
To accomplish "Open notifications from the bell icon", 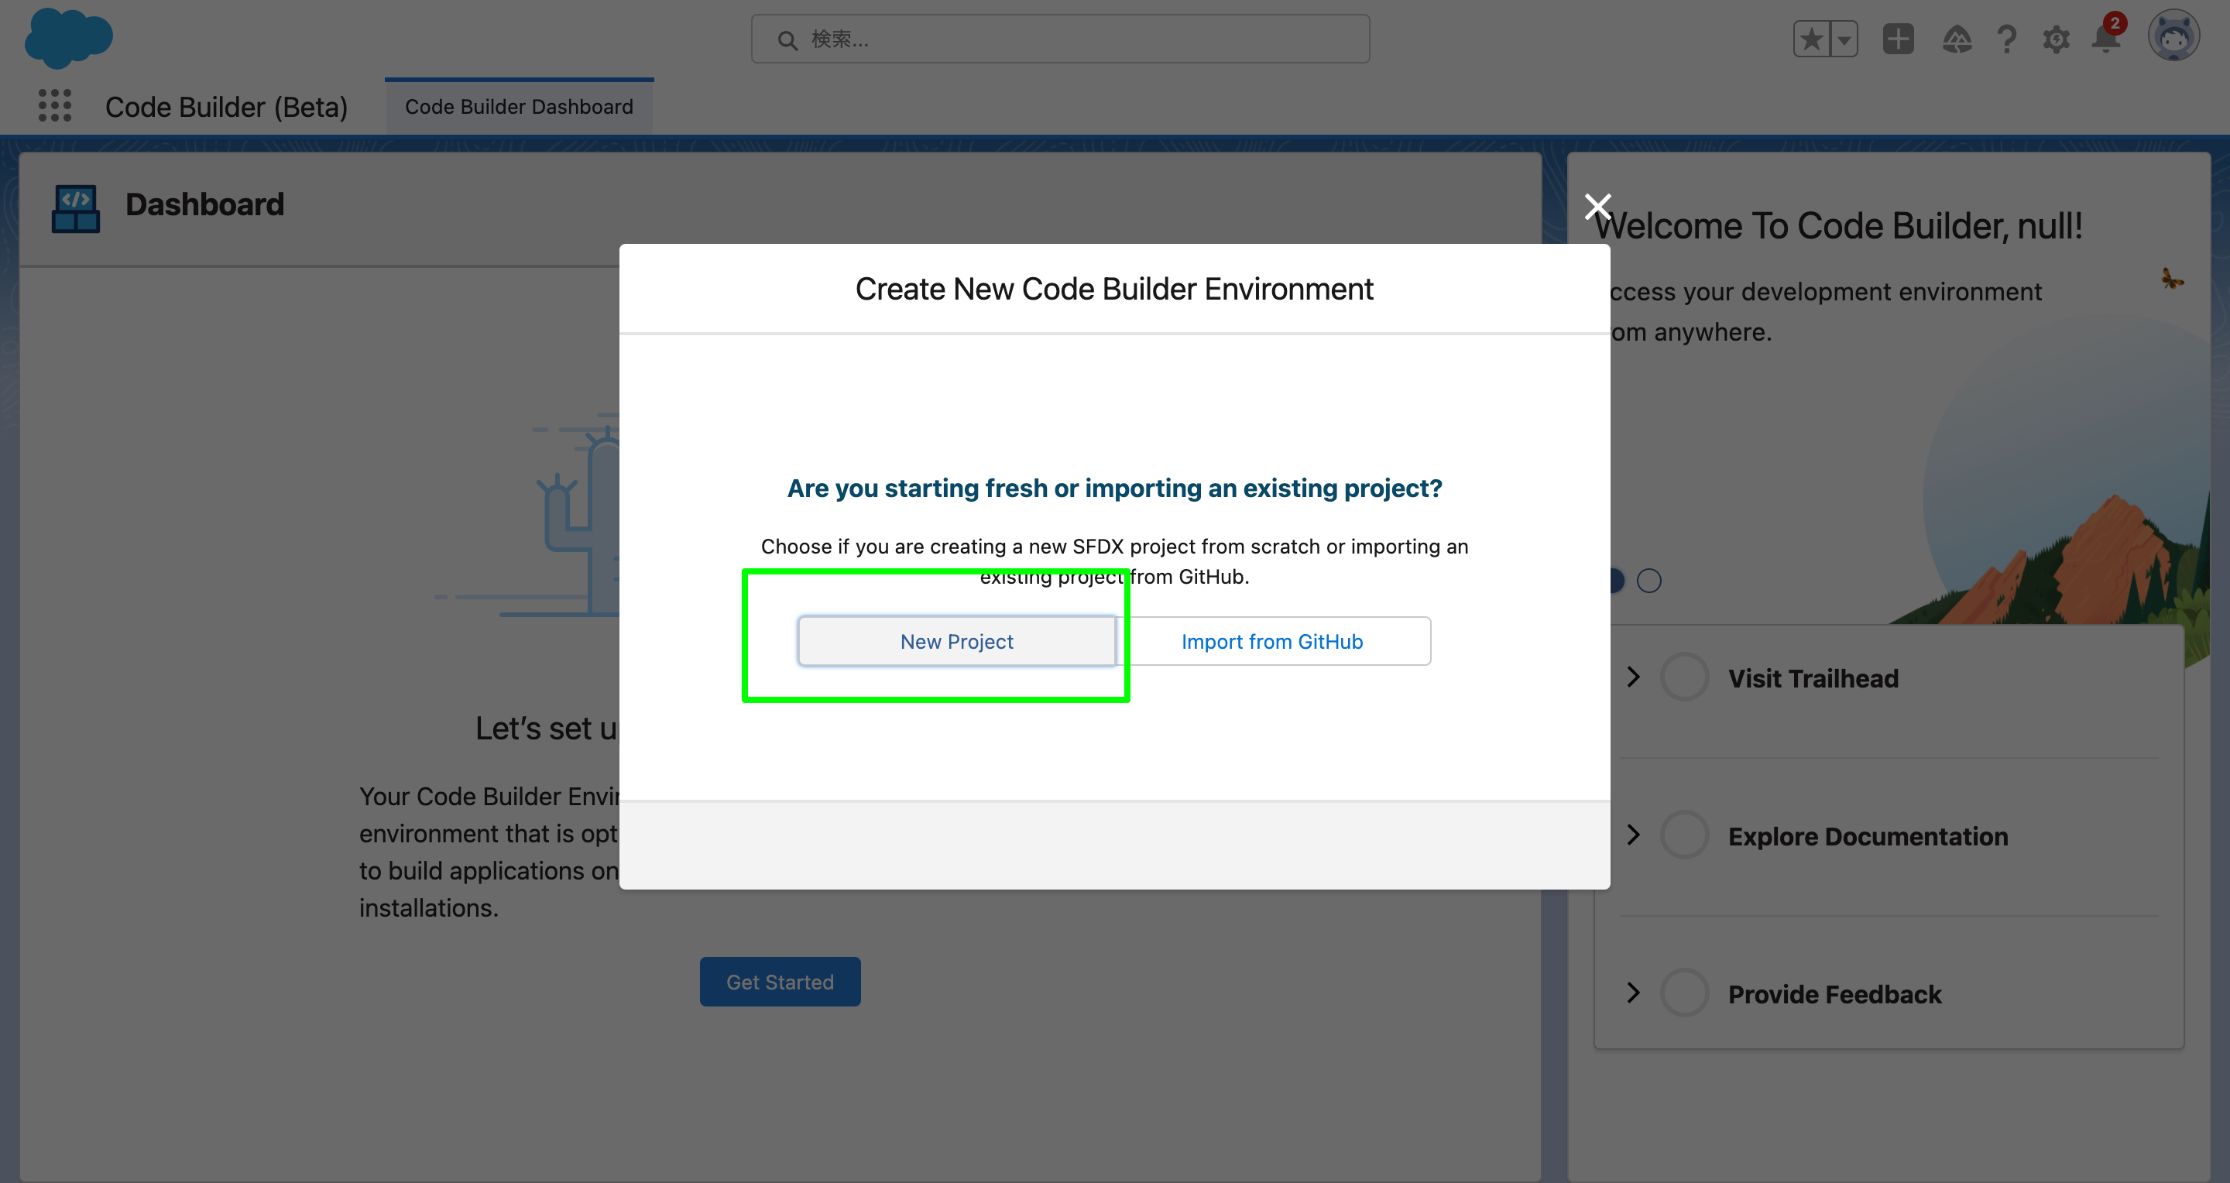I will 2105,38.
